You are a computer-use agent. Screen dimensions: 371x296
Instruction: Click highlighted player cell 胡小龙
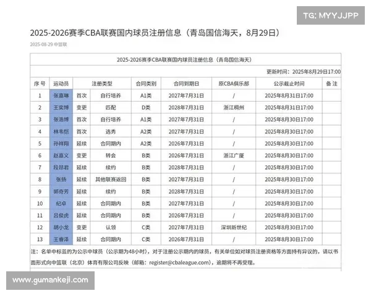(61, 227)
